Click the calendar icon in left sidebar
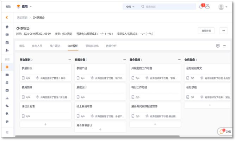The image size is (236, 141). (7, 42)
